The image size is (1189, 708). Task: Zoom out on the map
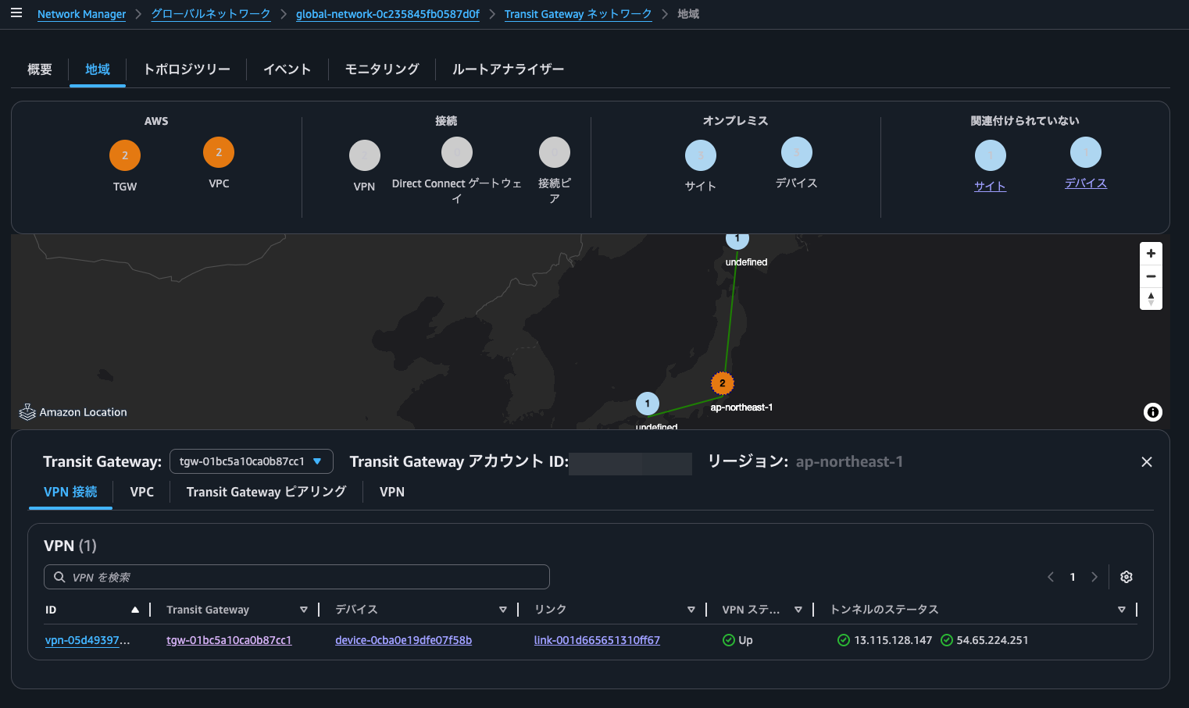coord(1151,276)
